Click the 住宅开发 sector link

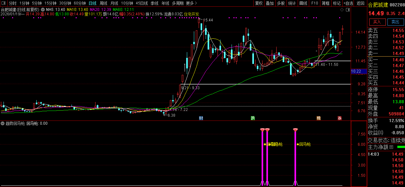click(192, 14)
